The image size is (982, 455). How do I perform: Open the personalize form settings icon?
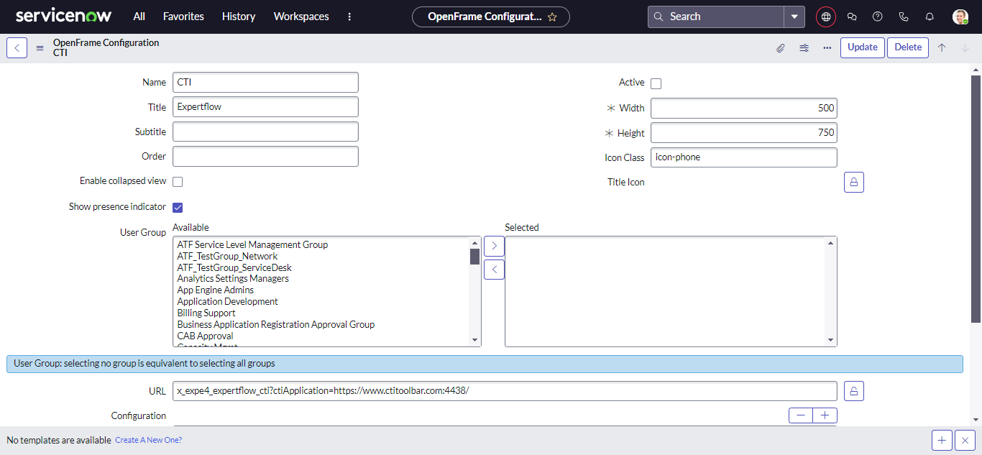tap(804, 47)
